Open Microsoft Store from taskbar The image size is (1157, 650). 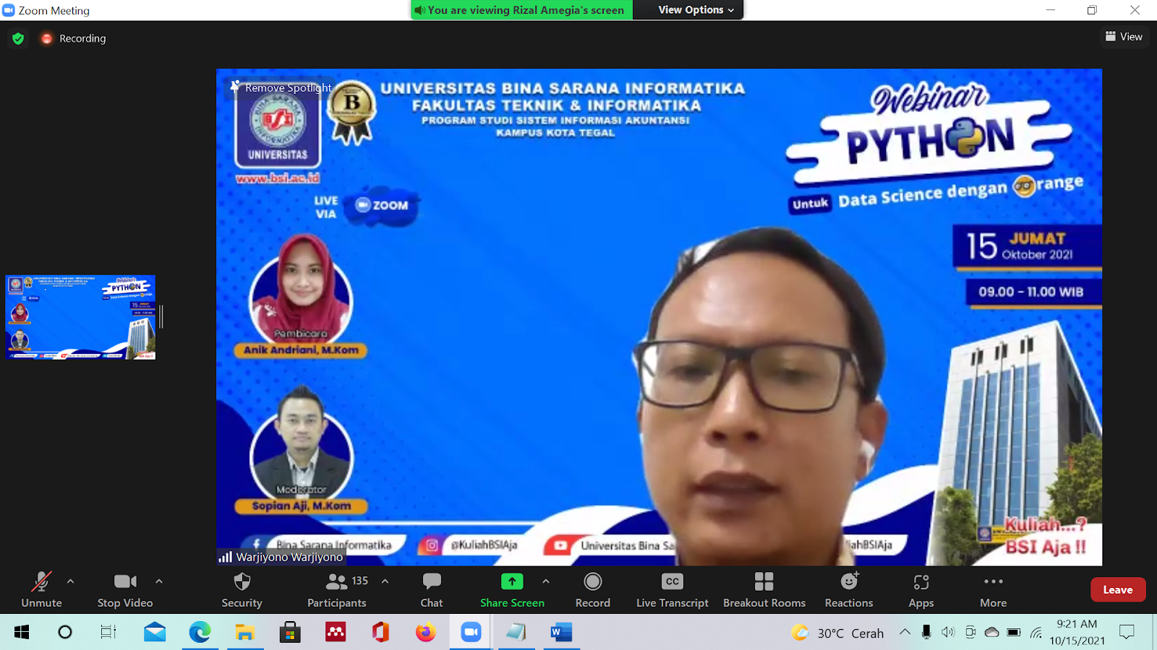point(290,633)
